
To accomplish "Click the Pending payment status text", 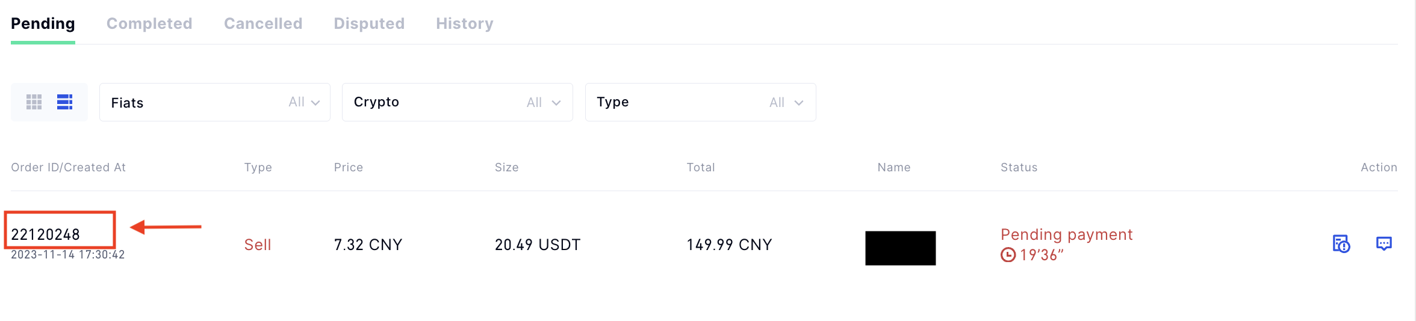I will click(1067, 234).
